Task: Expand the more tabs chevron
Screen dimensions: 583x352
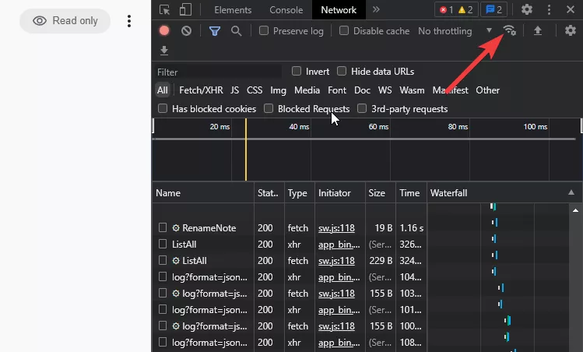Action: coord(376,9)
